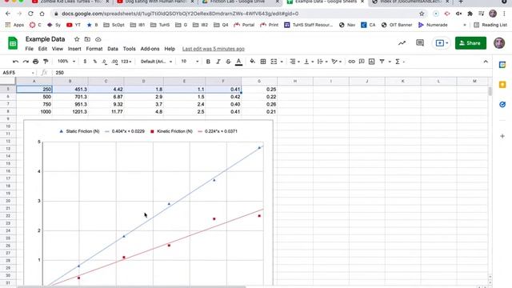
Task: Open the Edit menu
Action: pos(42,49)
